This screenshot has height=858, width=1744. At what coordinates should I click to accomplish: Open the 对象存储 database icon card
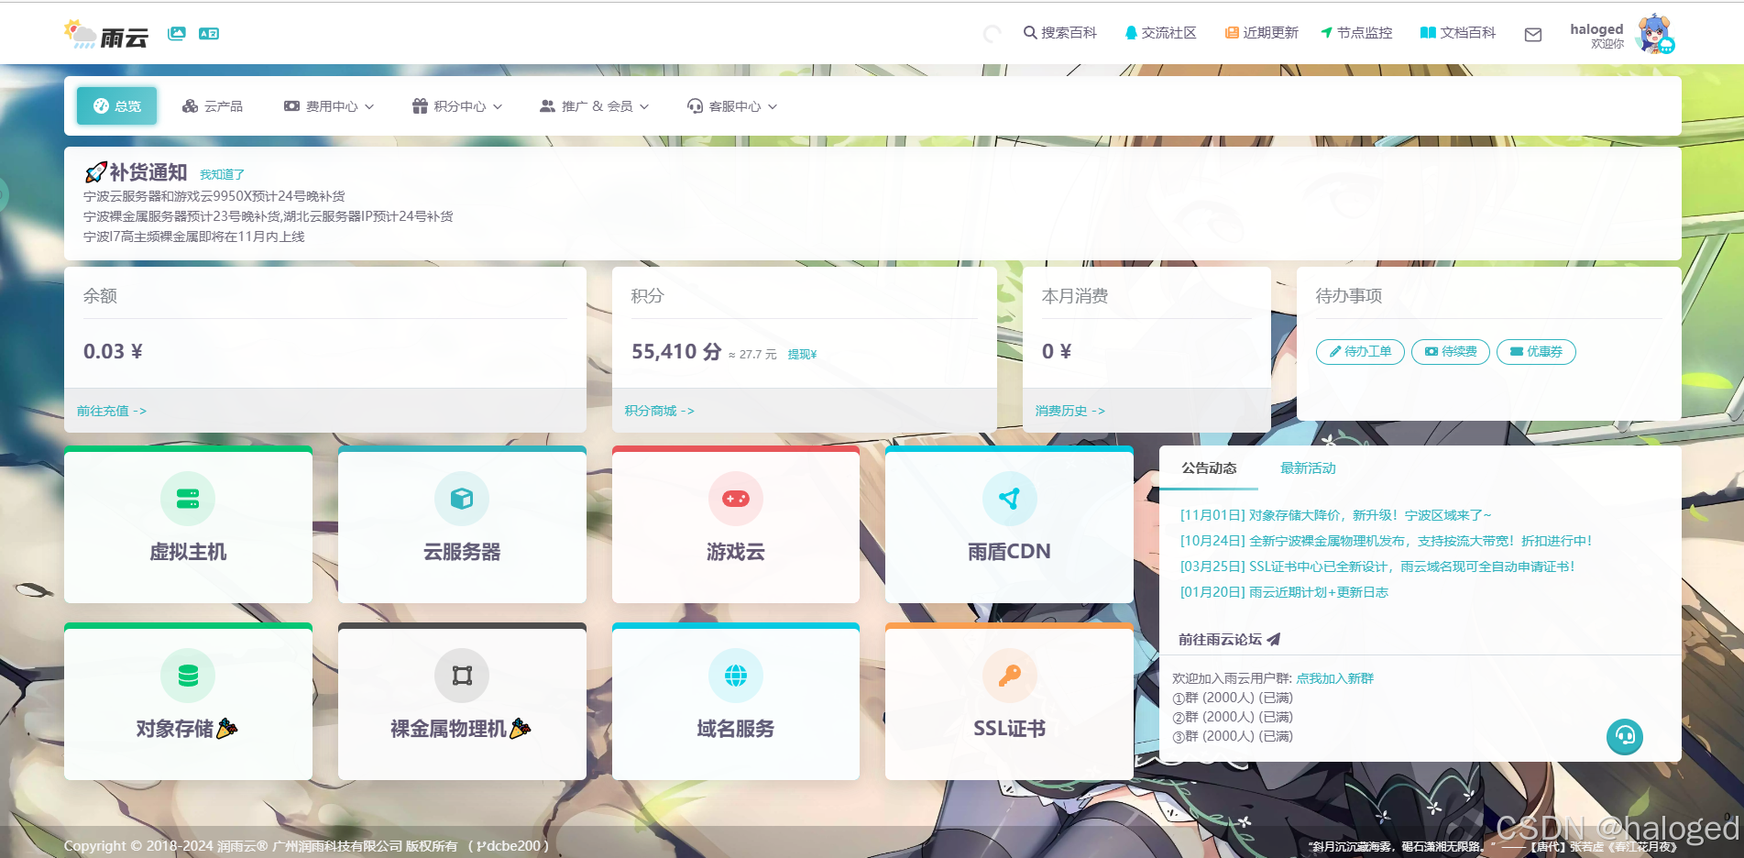[x=188, y=676]
